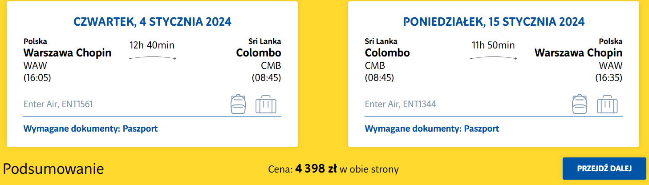Click outbound departure airport Warszawa Chopin
The width and height of the screenshot is (649, 185).
pyautogui.click(x=67, y=53)
